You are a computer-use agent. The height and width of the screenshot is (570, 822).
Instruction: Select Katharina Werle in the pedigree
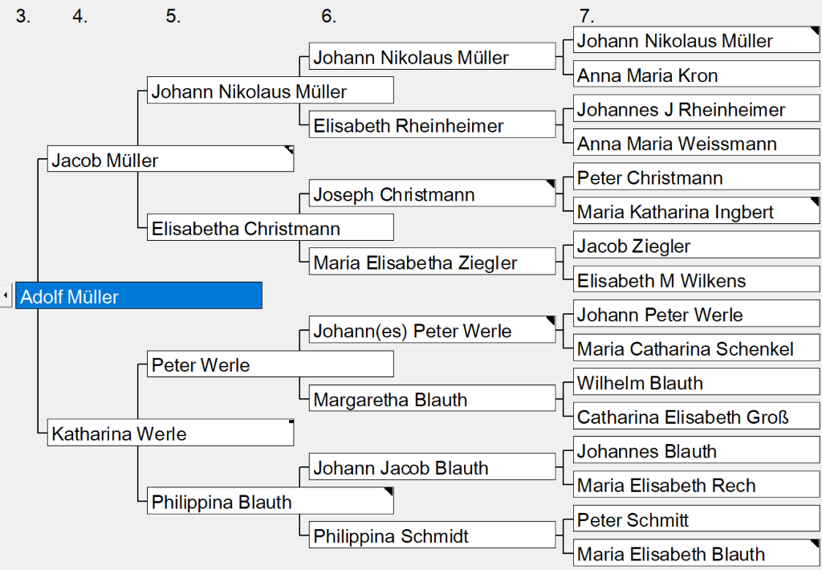(170, 433)
